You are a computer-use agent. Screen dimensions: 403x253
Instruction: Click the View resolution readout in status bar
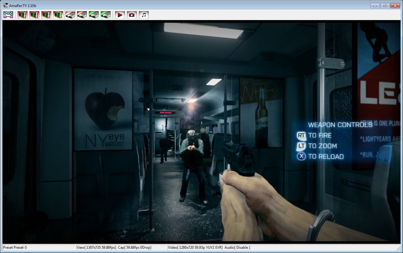pyautogui.click(x=96, y=248)
